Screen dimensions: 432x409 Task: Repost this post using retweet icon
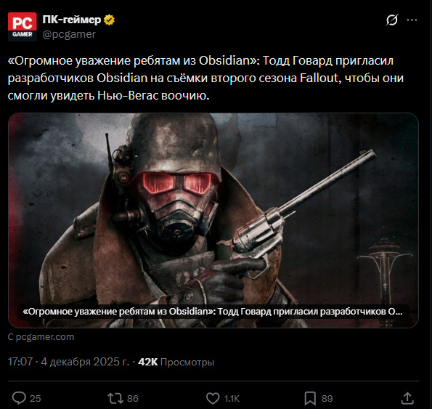tap(115, 398)
